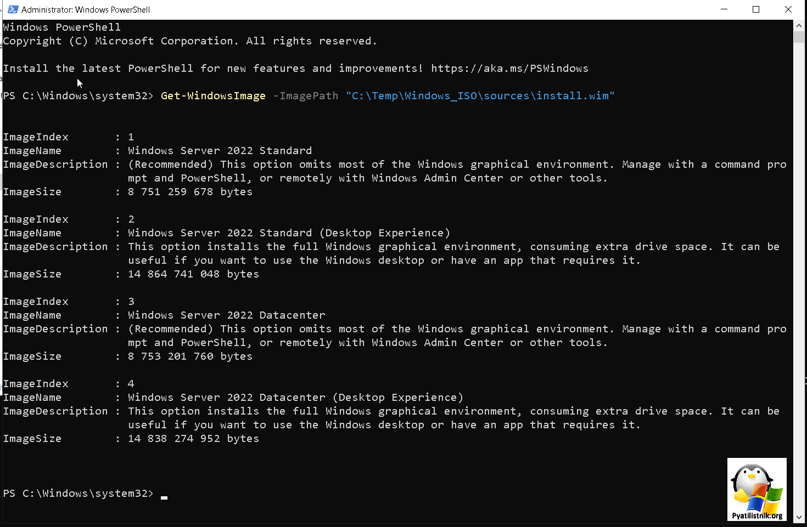Click the index 3 'Windows Server 2022 Datacenter' name

pyautogui.click(x=226, y=315)
